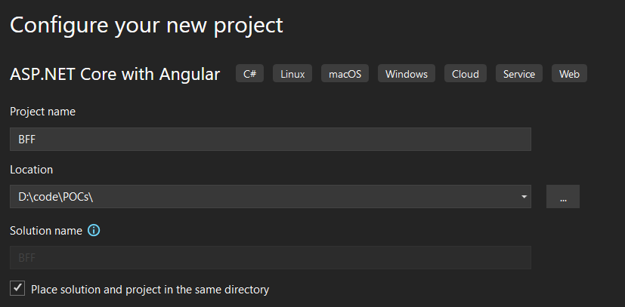Click the Cloud tag
Image resolution: width=625 pixels, height=307 pixels.
point(466,74)
